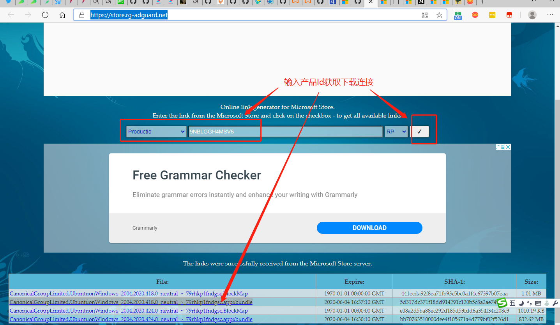Screen dimensions: 560x325
Task: Click the 1.01 MB size cell
Action: tap(531, 293)
